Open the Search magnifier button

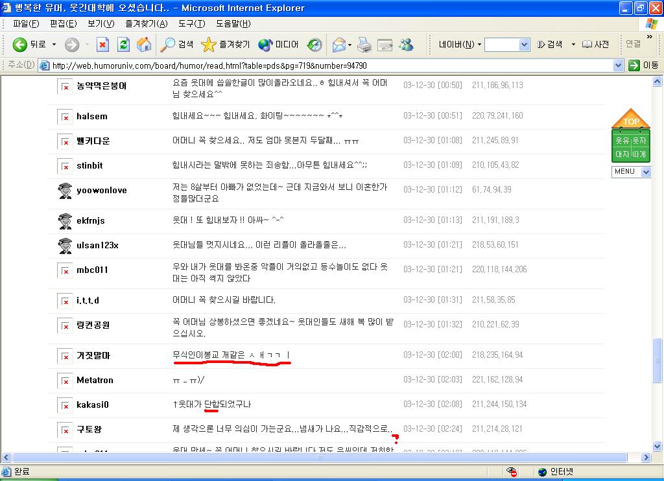pos(176,45)
